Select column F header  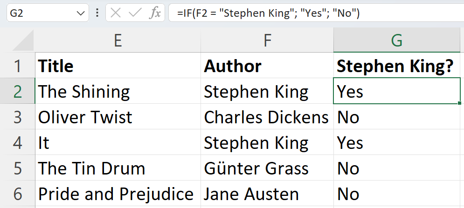[x=267, y=40]
